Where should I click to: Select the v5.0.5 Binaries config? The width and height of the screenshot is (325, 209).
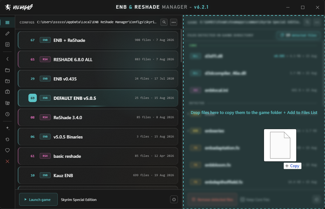(98, 137)
